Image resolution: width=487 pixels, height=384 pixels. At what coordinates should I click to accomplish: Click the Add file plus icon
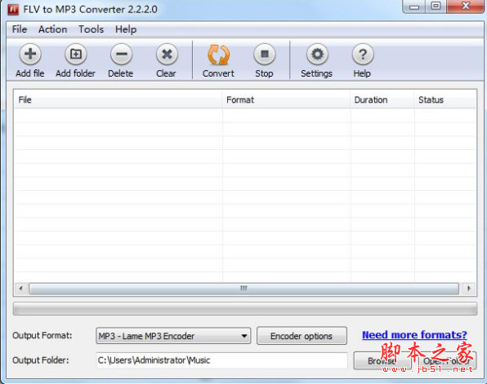30,55
